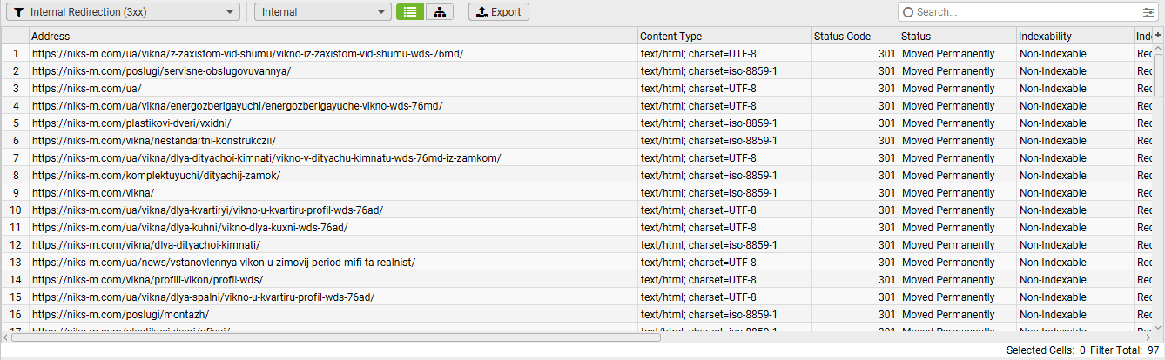This screenshot has height=360, width=1165.
Task: Open the Internal Redirection (3xx) filter dropdown
Action: (x=121, y=12)
